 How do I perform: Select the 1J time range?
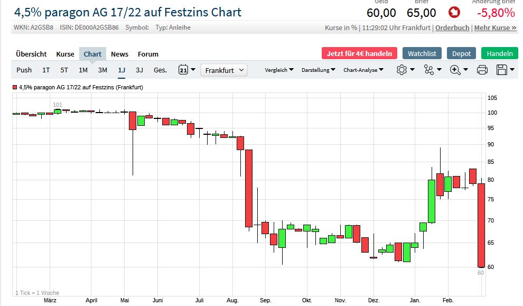pos(122,70)
